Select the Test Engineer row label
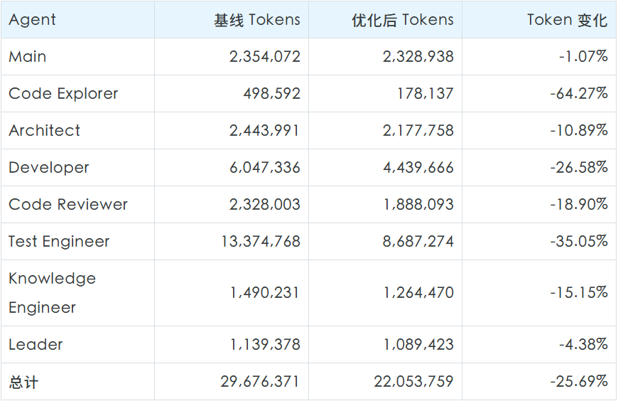This screenshot has width=618, height=401. click(x=59, y=241)
